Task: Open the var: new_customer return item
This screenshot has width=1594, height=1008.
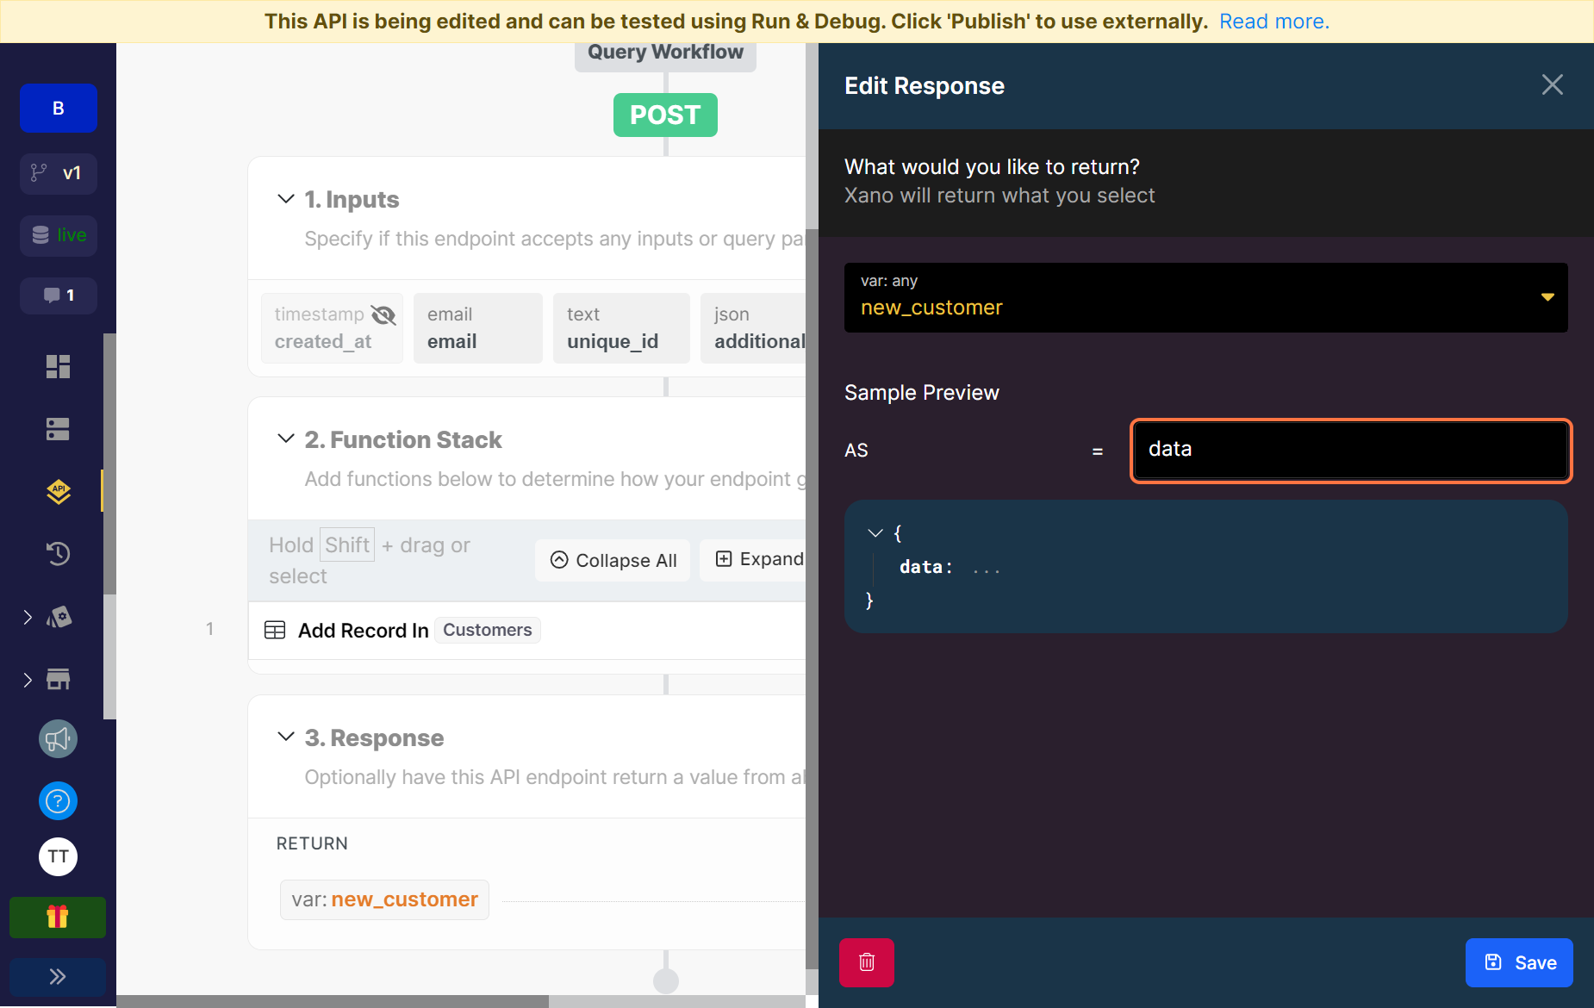Action: (x=384, y=899)
